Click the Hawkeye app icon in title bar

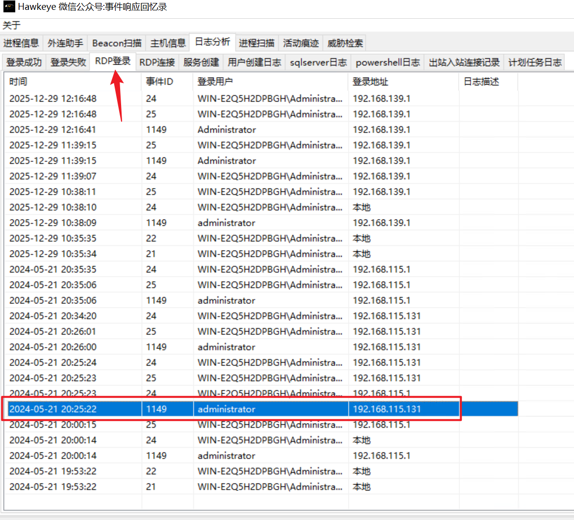tap(9, 7)
